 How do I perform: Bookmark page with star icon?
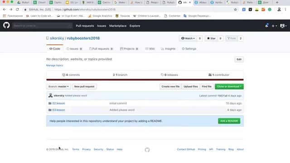(235, 10)
